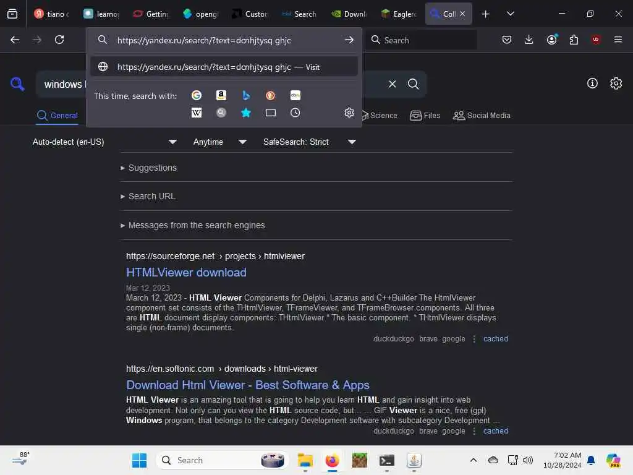
Task: Open the Auto-detect (en-US) language dropdown
Action: 104,142
